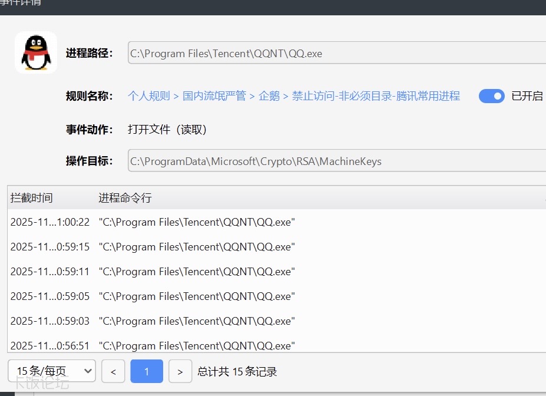Click the command line cell in the 1:00:22 row
The height and width of the screenshot is (396, 546).
(197, 222)
